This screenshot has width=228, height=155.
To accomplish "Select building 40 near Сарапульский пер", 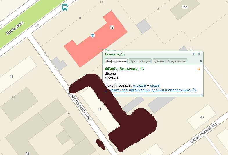I will point(202,117).
